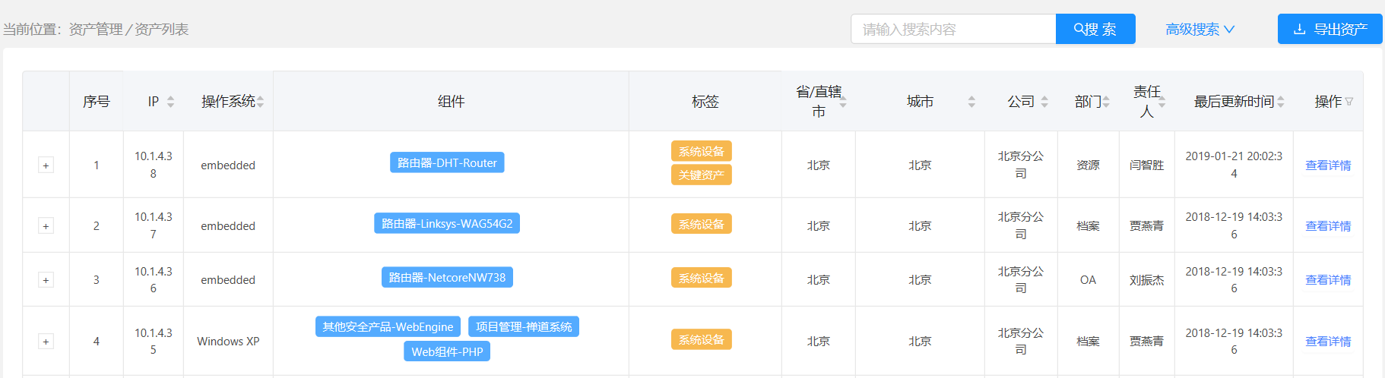Expand row 2 with plus button
Viewport: 1385px width, 378px height.
tap(46, 226)
